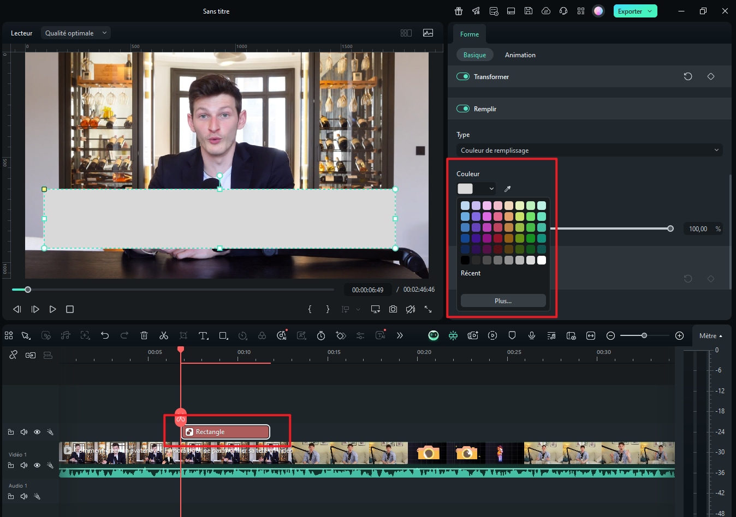Click the snapshot image icon above preview

428,33
